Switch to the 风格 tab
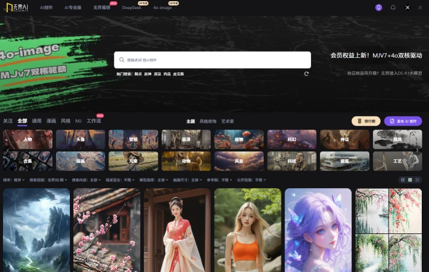The width and height of the screenshot is (429, 272). coord(66,121)
